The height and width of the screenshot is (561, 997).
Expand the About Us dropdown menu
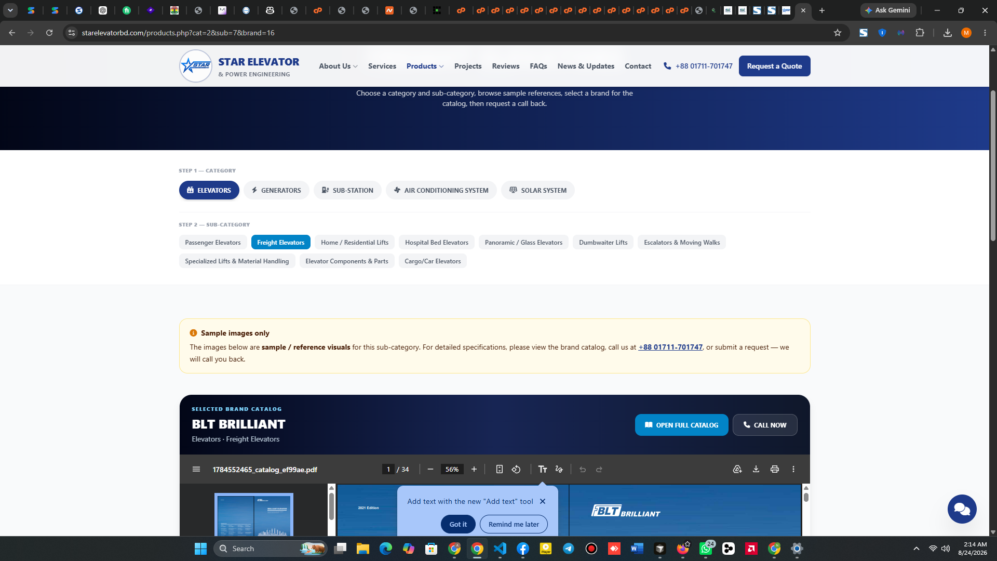click(338, 66)
